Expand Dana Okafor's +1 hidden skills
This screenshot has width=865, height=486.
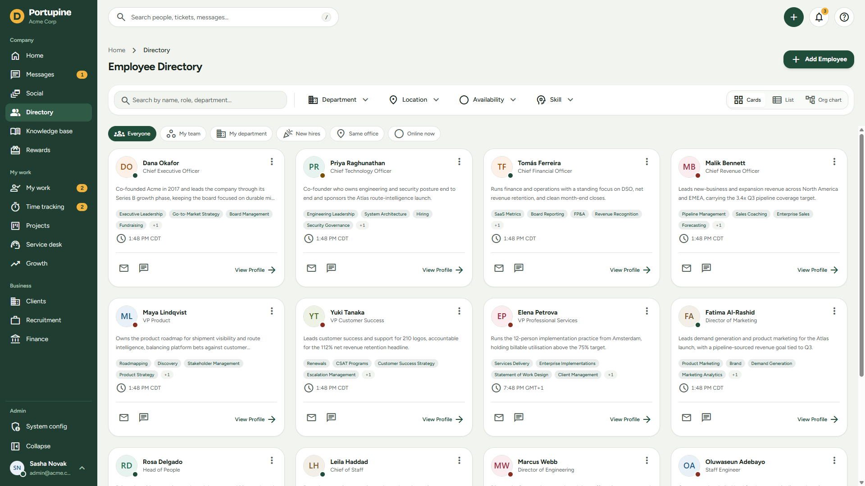pos(155,225)
